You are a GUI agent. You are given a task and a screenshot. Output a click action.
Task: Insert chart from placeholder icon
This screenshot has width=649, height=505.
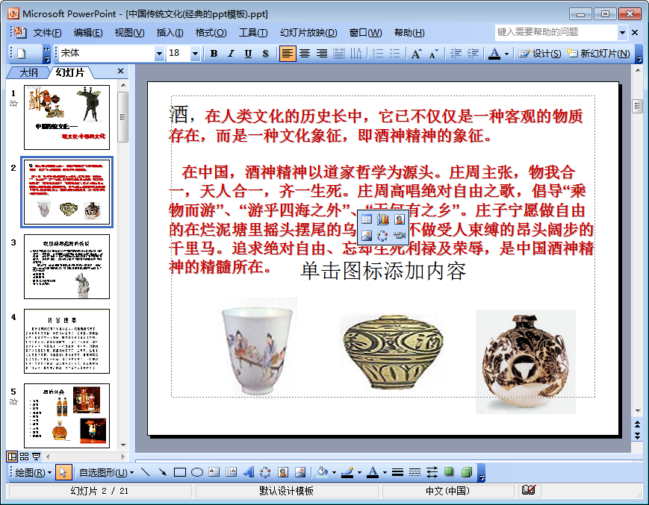point(383,219)
